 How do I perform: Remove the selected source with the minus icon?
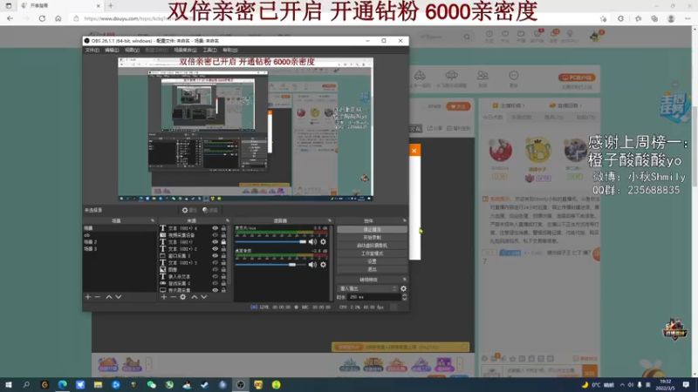click(x=173, y=297)
